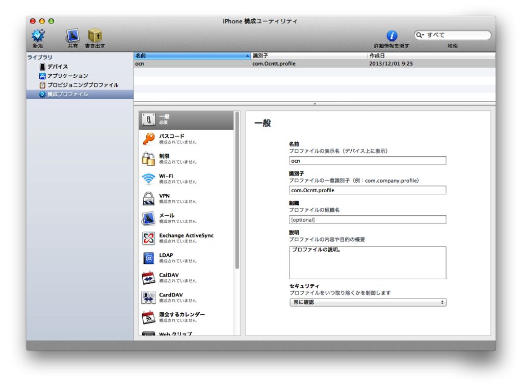Open the VPN payload section

pyautogui.click(x=187, y=198)
